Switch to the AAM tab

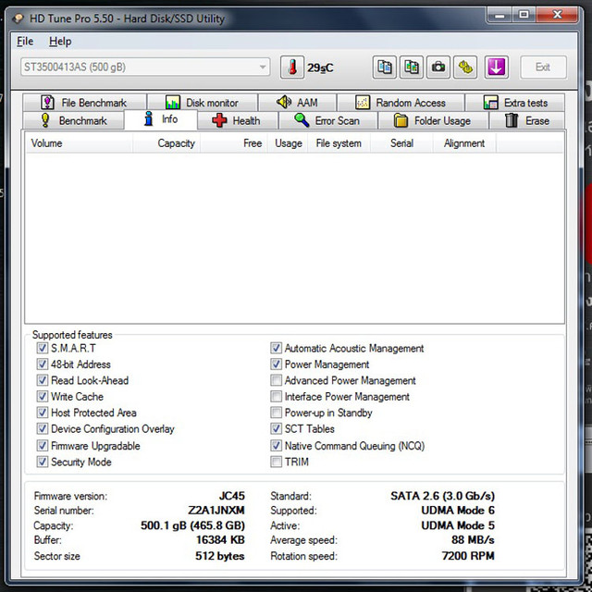click(x=297, y=103)
